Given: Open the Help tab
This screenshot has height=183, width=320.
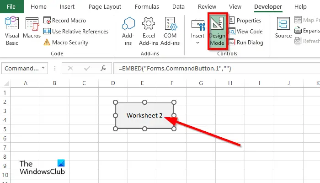Looking at the screenshot, I should (300, 7).
